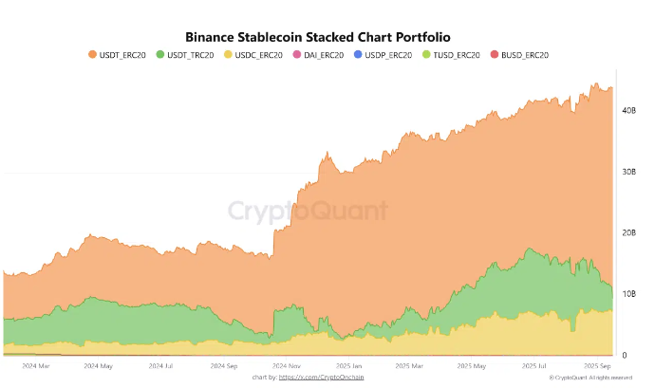655x388 pixels.
Task: Click the 20B y-axis label
Action: coord(628,233)
